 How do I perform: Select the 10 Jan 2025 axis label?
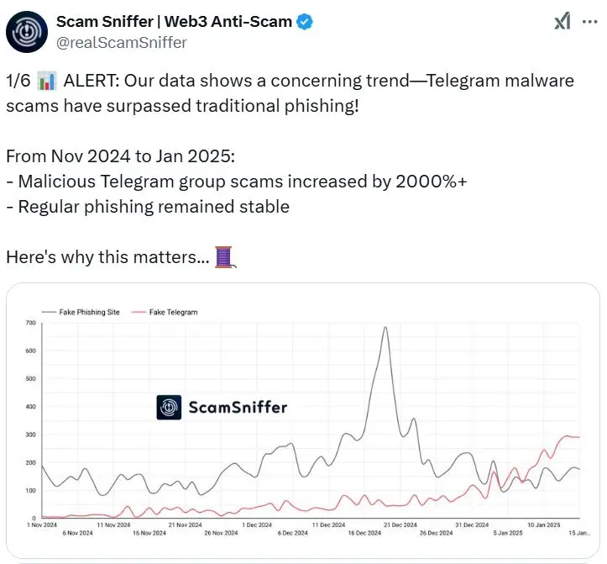[x=542, y=525]
